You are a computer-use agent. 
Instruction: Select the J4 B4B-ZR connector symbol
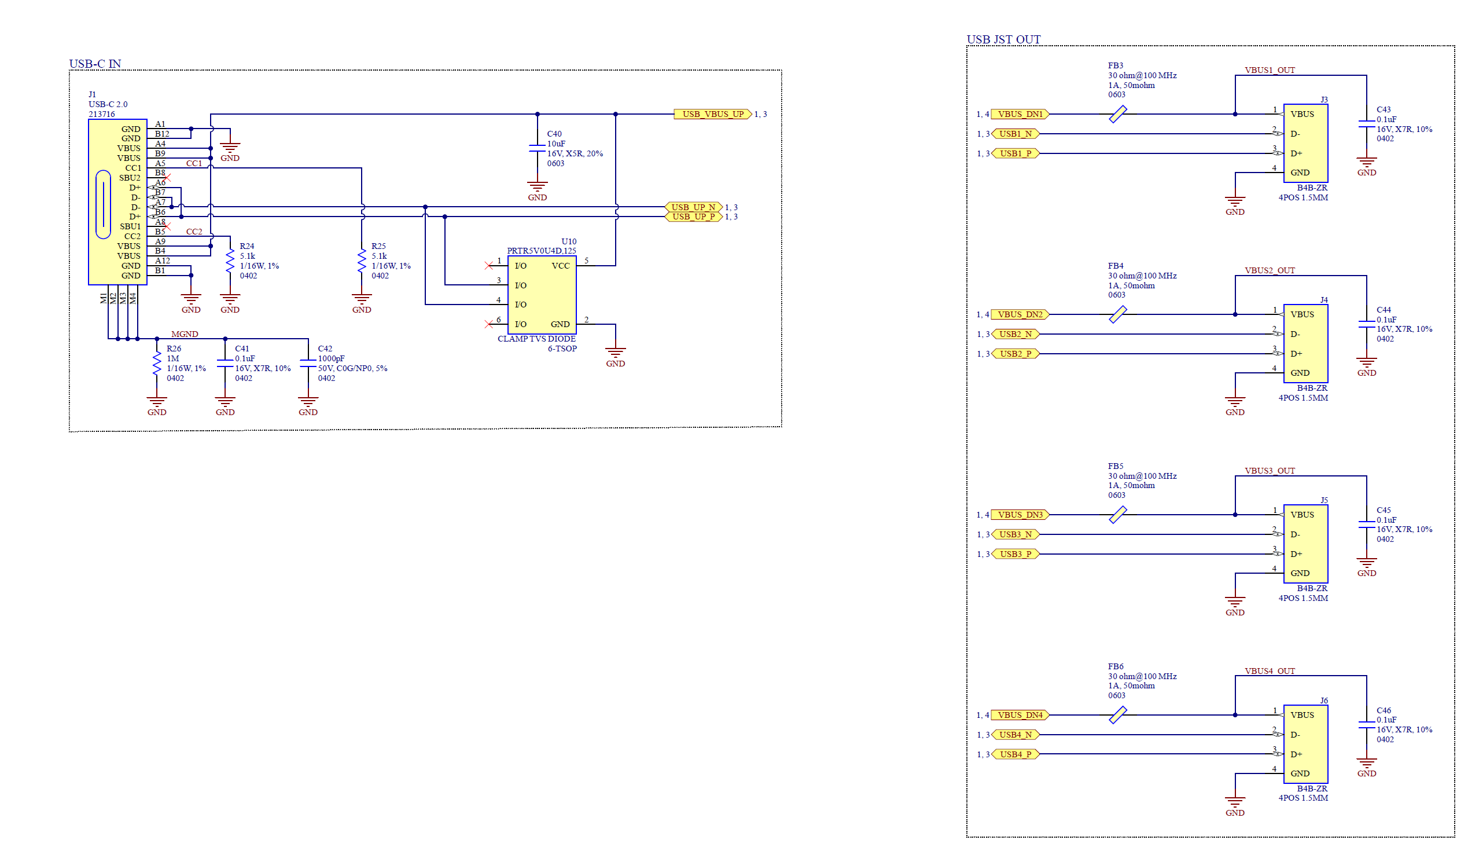(1305, 344)
